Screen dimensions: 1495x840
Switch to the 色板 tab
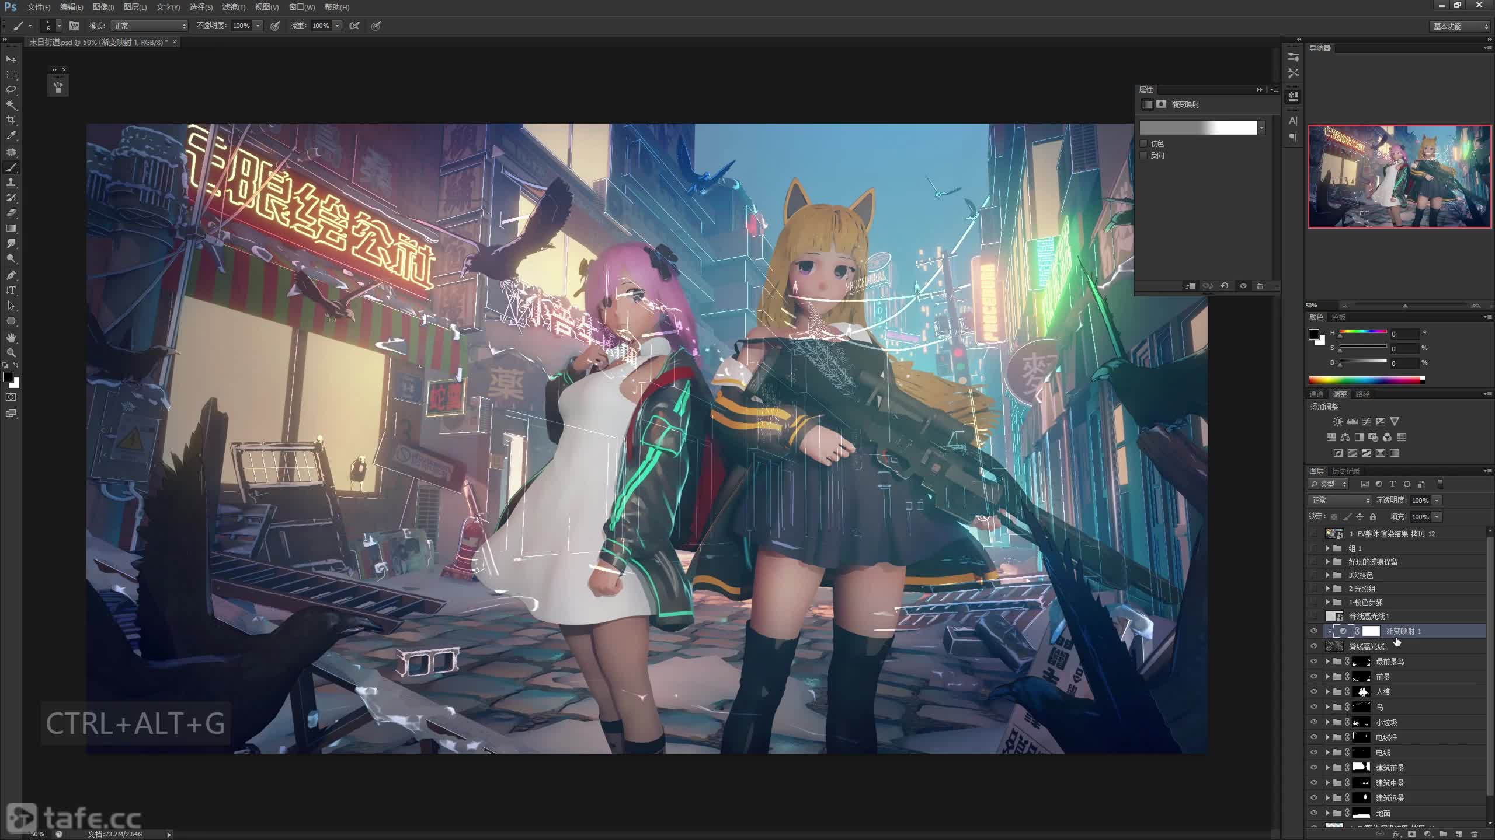(x=1338, y=317)
